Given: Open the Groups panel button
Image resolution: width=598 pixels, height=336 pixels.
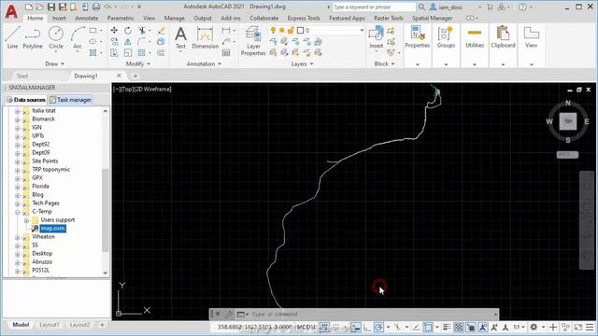Looking at the screenshot, I should point(446,38).
